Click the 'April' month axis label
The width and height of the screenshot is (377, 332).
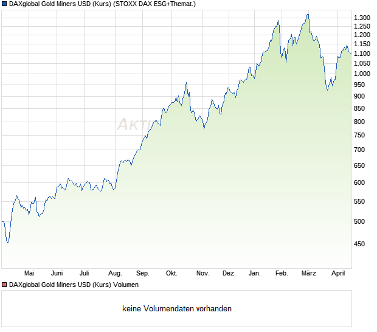tap(338, 274)
